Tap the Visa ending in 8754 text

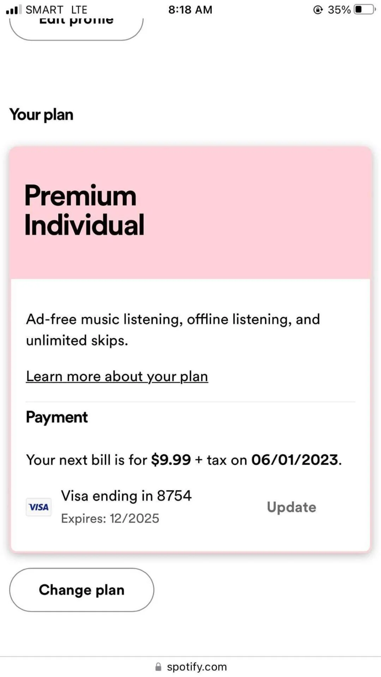pyautogui.click(x=126, y=496)
